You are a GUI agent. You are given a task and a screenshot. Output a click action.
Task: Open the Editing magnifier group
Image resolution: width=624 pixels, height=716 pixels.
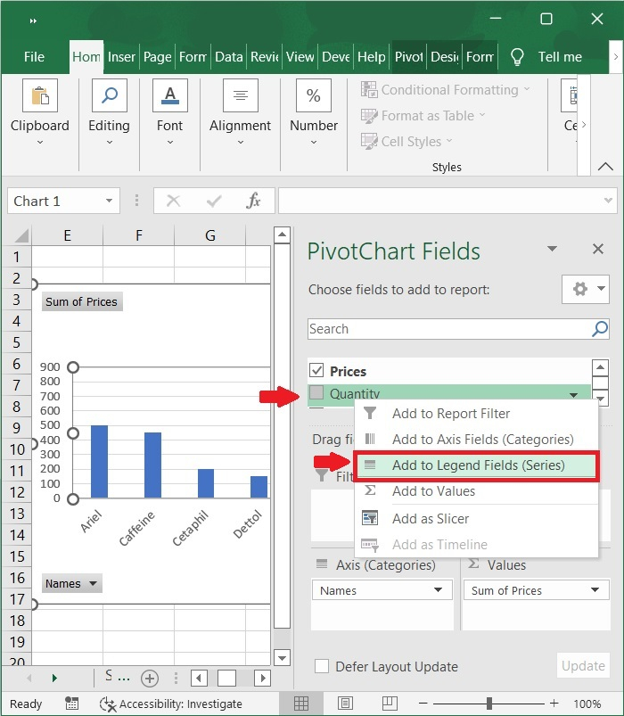(x=110, y=95)
